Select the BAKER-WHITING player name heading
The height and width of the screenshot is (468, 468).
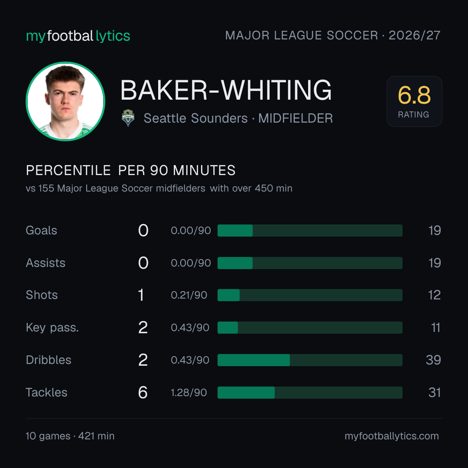(x=226, y=90)
